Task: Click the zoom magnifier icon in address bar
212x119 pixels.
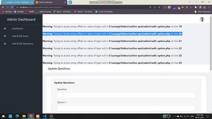Action: click(150, 7)
